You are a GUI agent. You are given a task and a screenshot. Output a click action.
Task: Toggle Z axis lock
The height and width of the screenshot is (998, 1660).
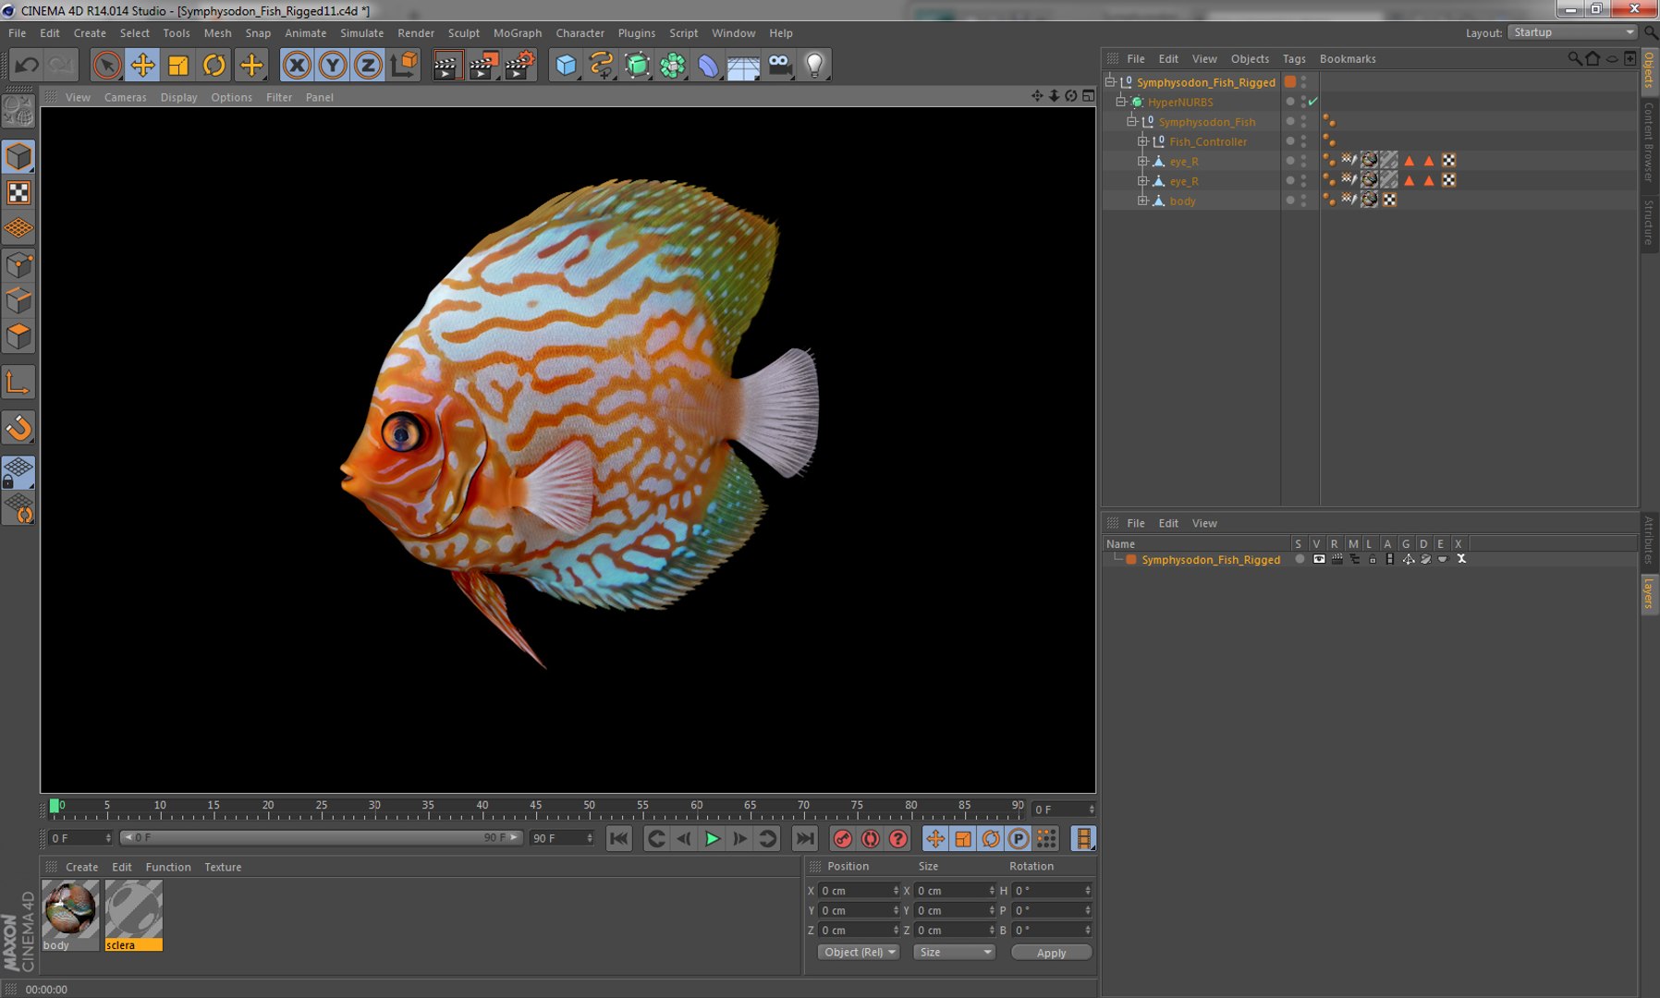coord(368,65)
